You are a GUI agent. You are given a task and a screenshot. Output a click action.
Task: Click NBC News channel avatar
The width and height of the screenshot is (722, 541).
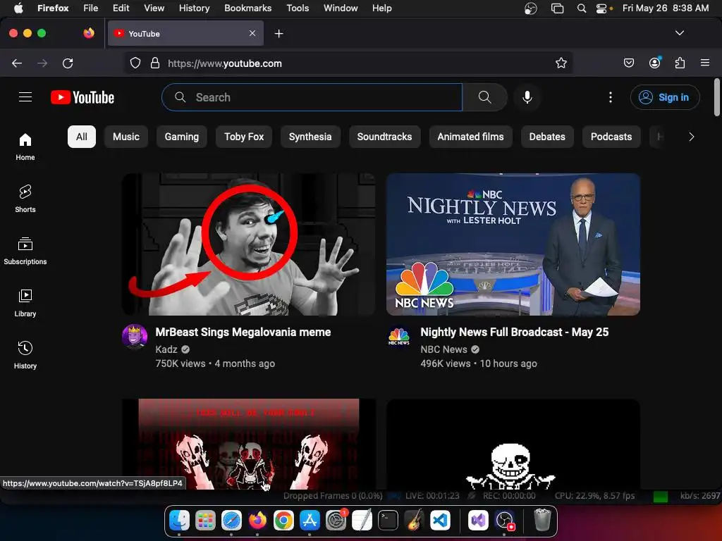pos(399,337)
